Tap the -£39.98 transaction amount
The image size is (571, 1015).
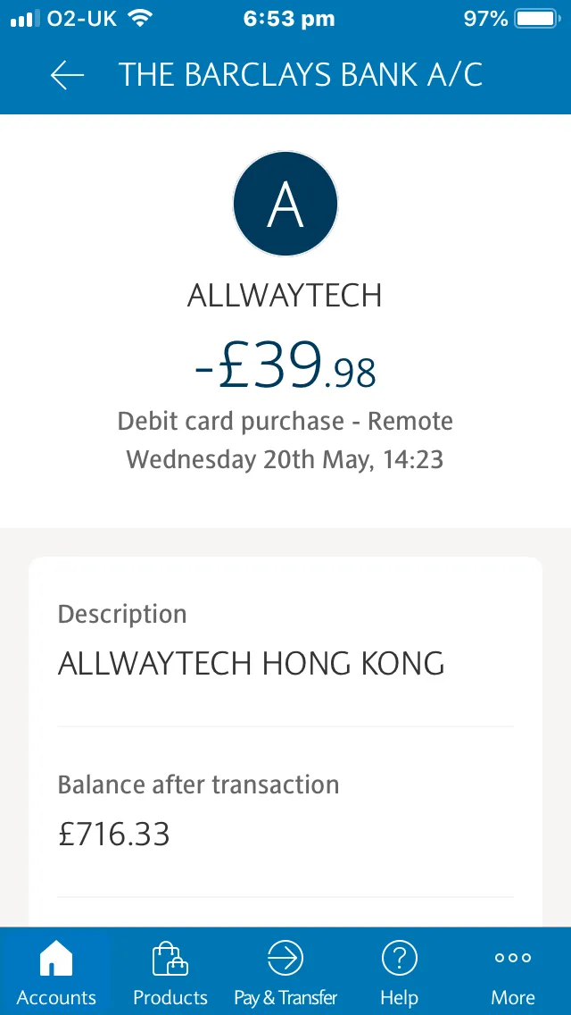[x=285, y=366]
